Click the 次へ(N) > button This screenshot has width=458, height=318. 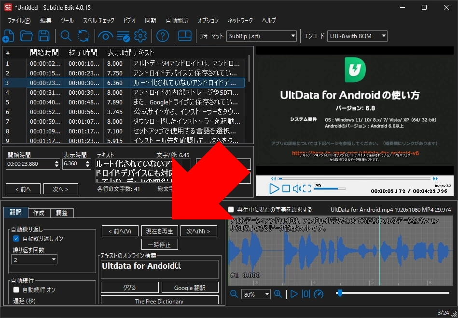199,231
